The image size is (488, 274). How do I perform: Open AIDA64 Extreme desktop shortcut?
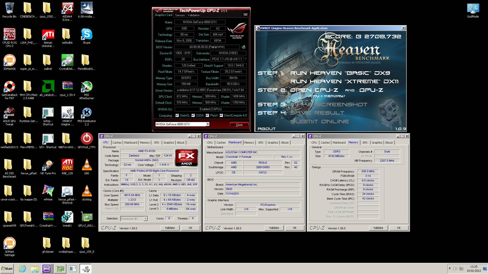(67, 12)
